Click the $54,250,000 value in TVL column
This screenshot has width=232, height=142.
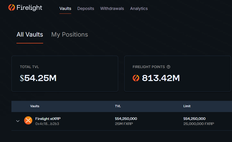tap(126, 119)
